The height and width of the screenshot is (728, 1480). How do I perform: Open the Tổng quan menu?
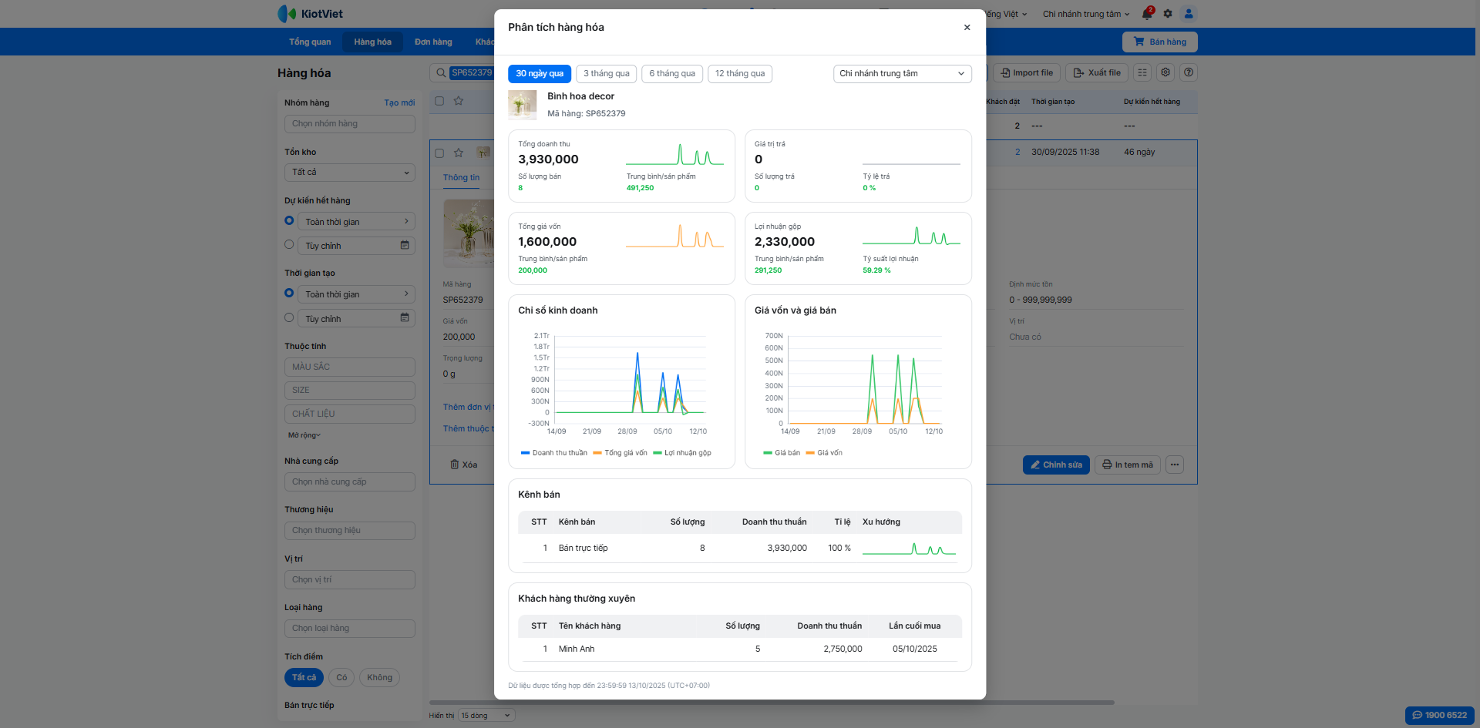[x=310, y=42]
